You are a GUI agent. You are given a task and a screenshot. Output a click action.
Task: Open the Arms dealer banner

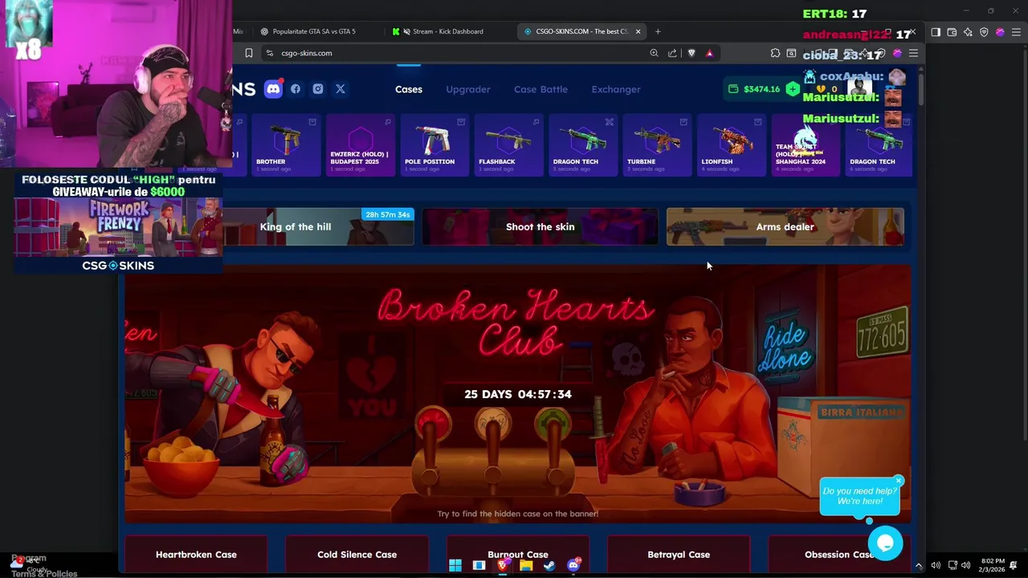pos(785,226)
